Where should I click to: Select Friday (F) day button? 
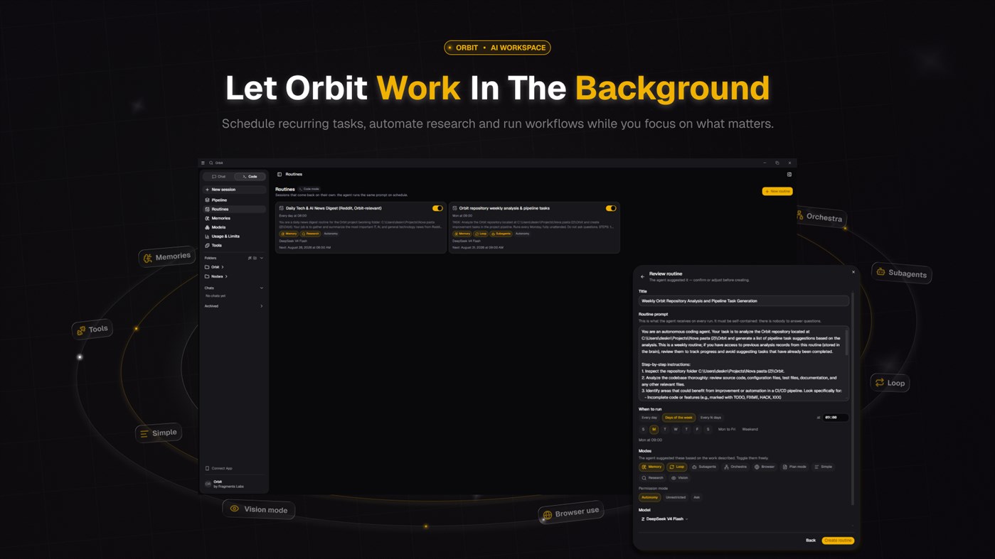[697, 429]
